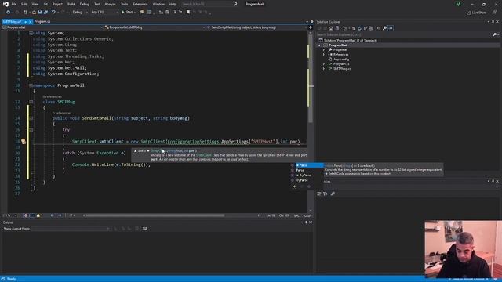Viewport: 502px width, 282px height.
Task: Click the Save All toolbar icon
Action: (x=45, y=13)
